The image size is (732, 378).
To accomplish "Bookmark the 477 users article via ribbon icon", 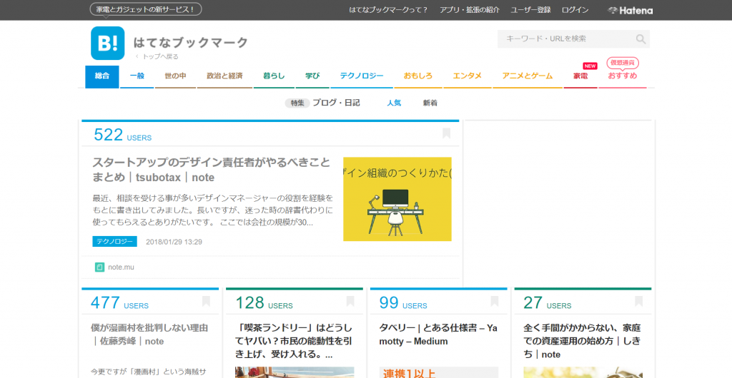I will coord(206,301).
